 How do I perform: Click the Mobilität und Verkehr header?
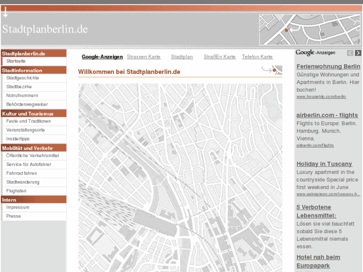tap(33, 148)
